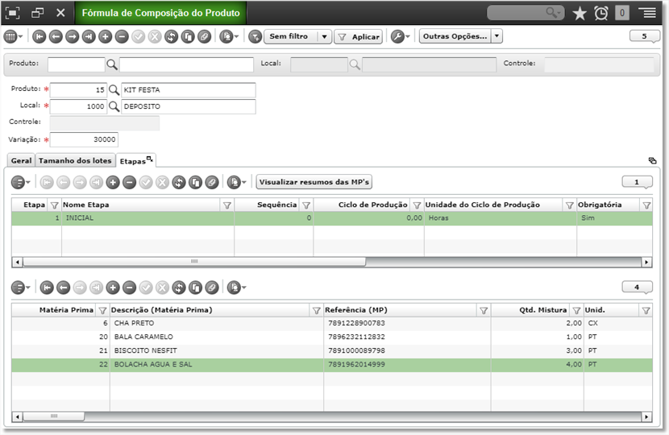Open alarm clock reminders icon
669x435 pixels.
point(600,13)
